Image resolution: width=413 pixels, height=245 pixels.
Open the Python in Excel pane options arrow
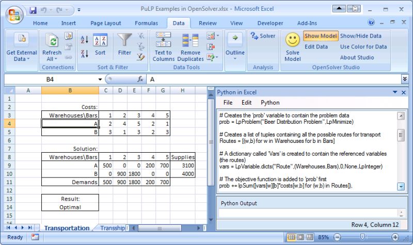395,92
